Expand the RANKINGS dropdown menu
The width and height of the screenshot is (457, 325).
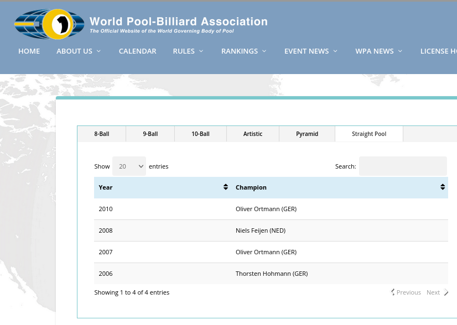point(244,51)
